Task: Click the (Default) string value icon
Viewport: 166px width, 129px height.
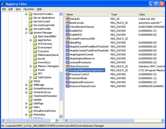Action: 67,19
